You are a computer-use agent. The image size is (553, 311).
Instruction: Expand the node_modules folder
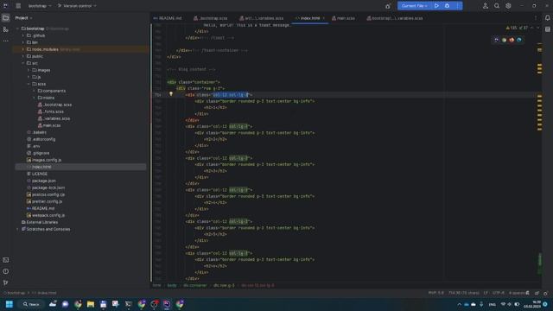[x=23, y=49]
